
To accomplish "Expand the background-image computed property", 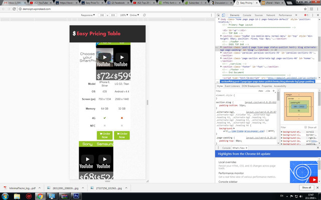I will tap(281, 141).
